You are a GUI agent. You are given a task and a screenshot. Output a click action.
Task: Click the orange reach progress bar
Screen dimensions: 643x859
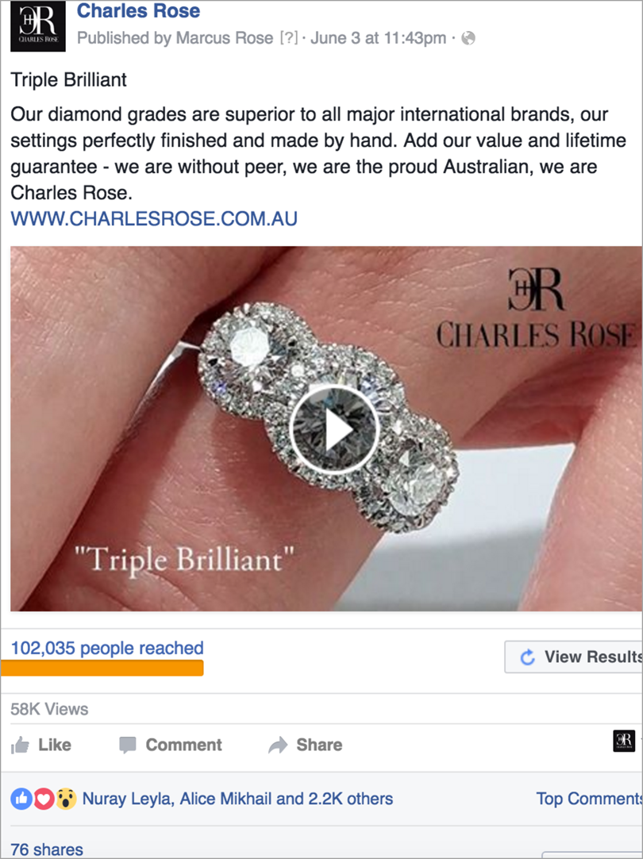(102, 668)
